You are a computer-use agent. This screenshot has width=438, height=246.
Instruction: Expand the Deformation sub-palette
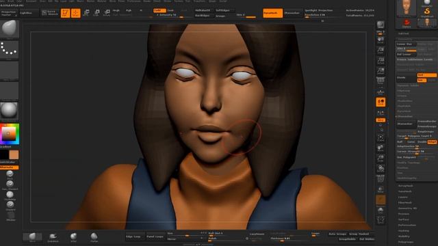coord(407,225)
